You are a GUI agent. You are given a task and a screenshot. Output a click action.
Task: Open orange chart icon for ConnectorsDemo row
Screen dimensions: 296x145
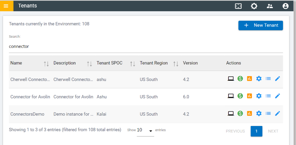pyautogui.click(x=249, y=113)
